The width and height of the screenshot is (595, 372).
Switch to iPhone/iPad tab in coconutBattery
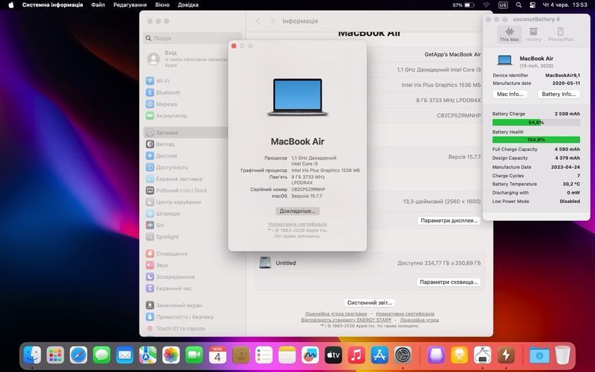561,34
